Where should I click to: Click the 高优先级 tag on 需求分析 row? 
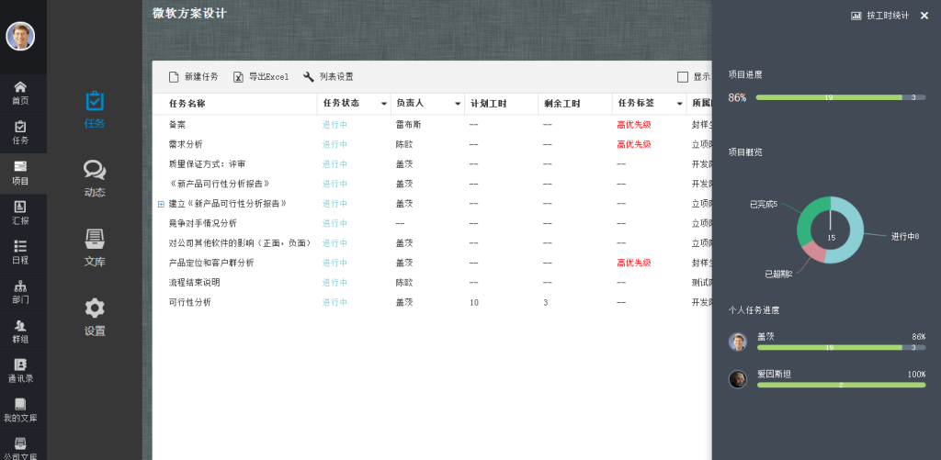click(x=634, y=144)
